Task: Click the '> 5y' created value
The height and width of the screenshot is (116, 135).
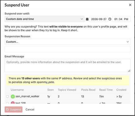Action: (119, 97)
